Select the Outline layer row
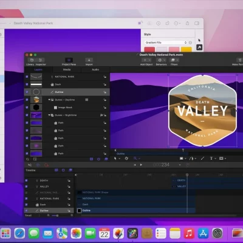The width and height of the screenshot is (243, 243). (x=67, y=92)
